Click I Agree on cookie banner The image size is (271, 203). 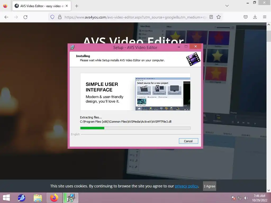(x=210, y=186)
